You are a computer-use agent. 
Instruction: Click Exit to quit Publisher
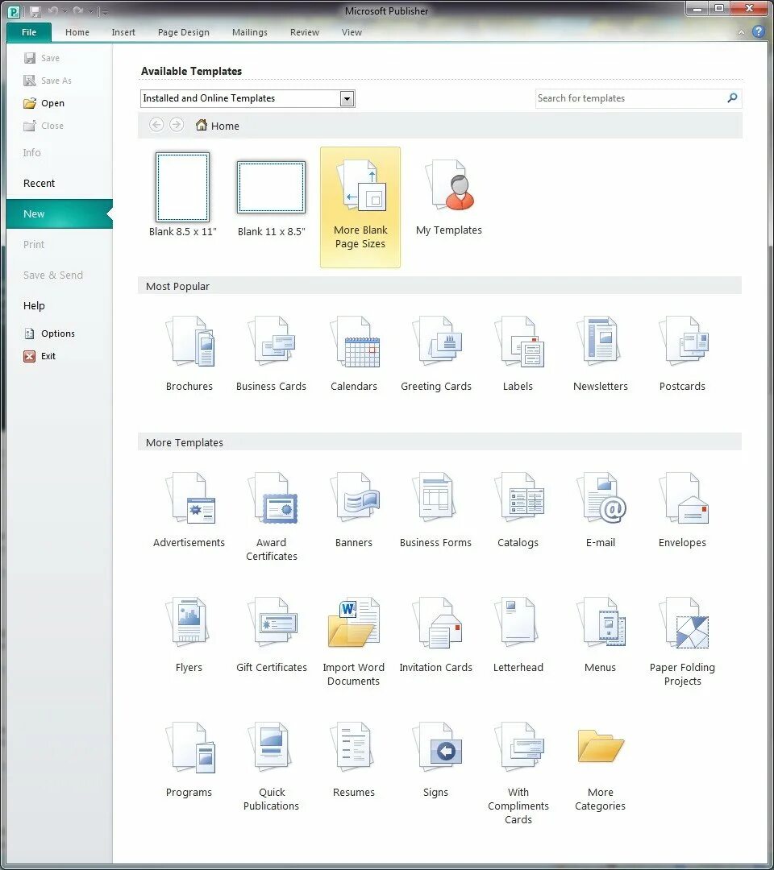(40, 356)
